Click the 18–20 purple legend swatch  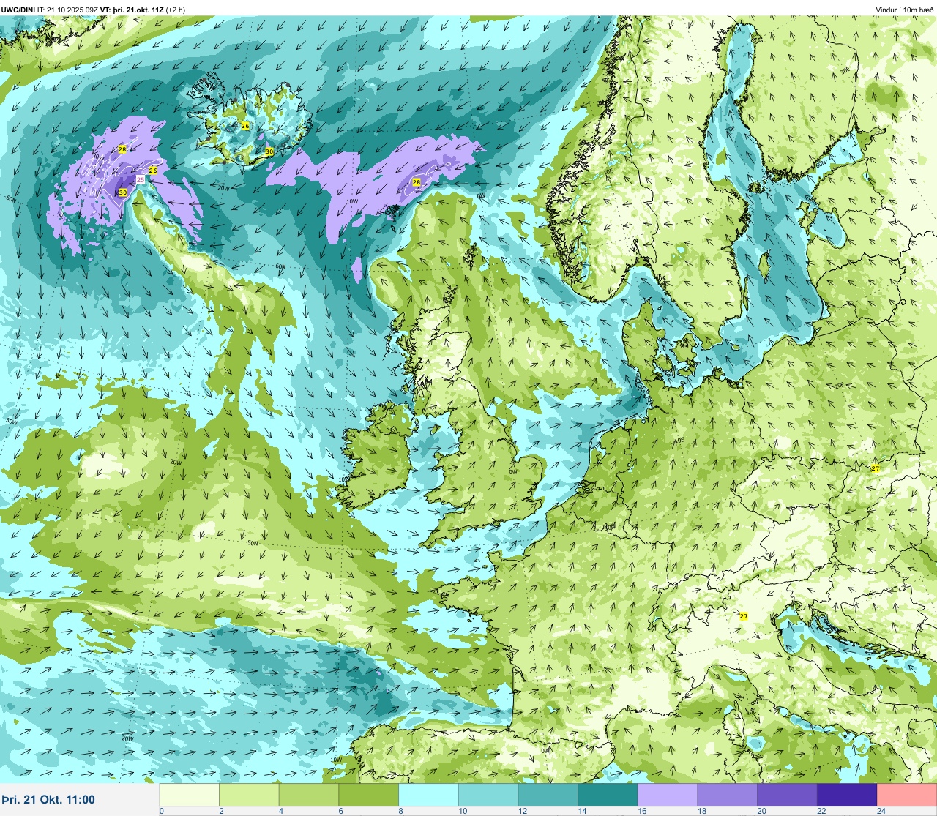pyautogui.click(x=728, y=795)
